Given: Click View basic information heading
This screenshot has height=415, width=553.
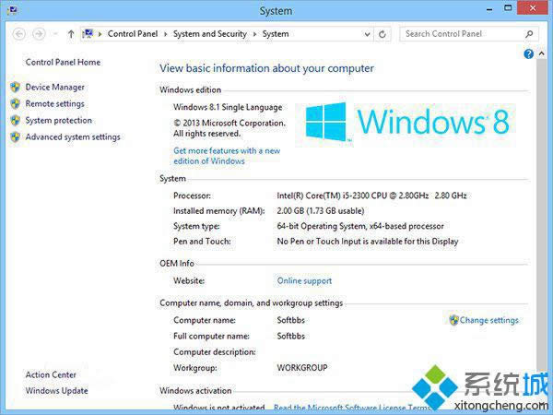Looking at the screenshot, I should pyautogui.click(x=266, y=68).
